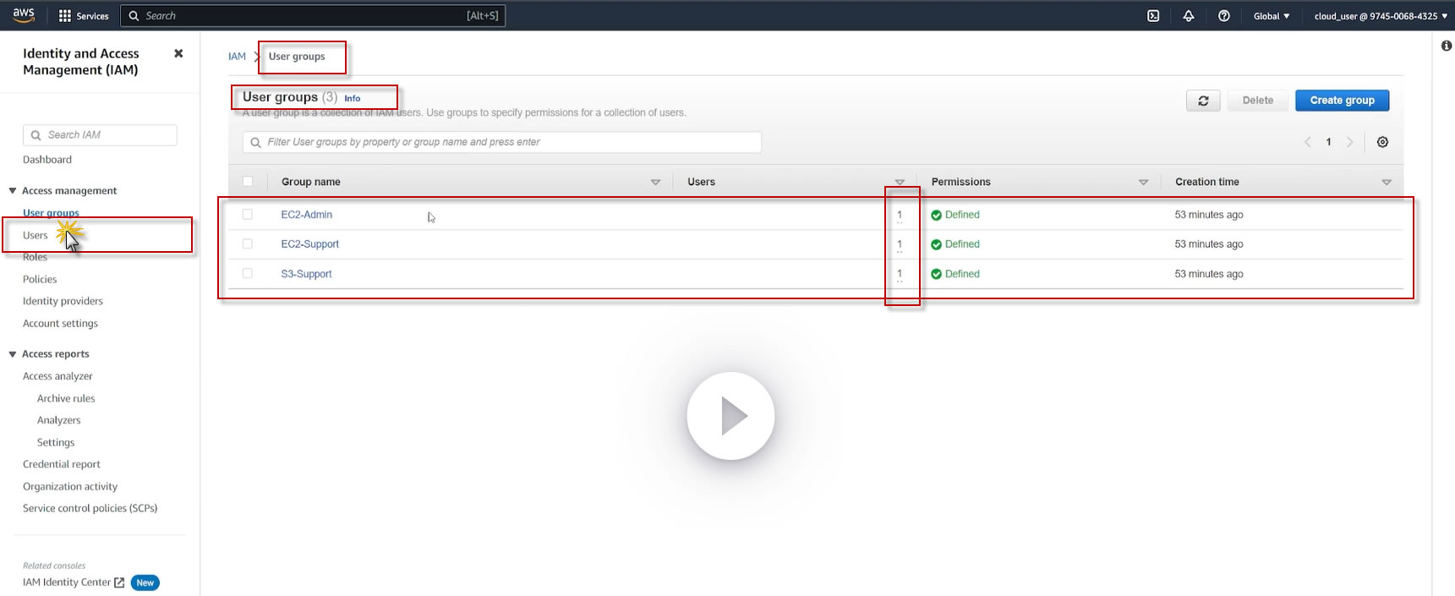The image size is (1455, 596).
Task: Click the Search IAM field
Action: 100,135
